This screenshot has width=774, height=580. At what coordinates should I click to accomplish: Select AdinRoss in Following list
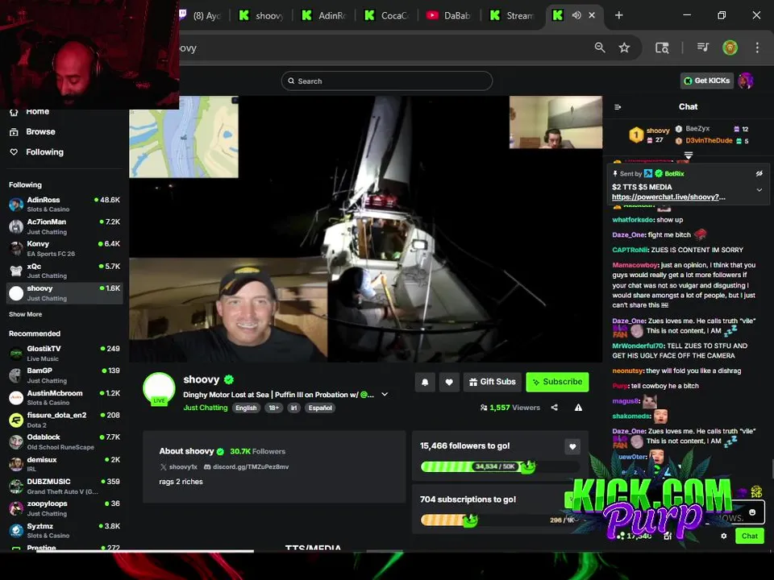coord(64,204)
